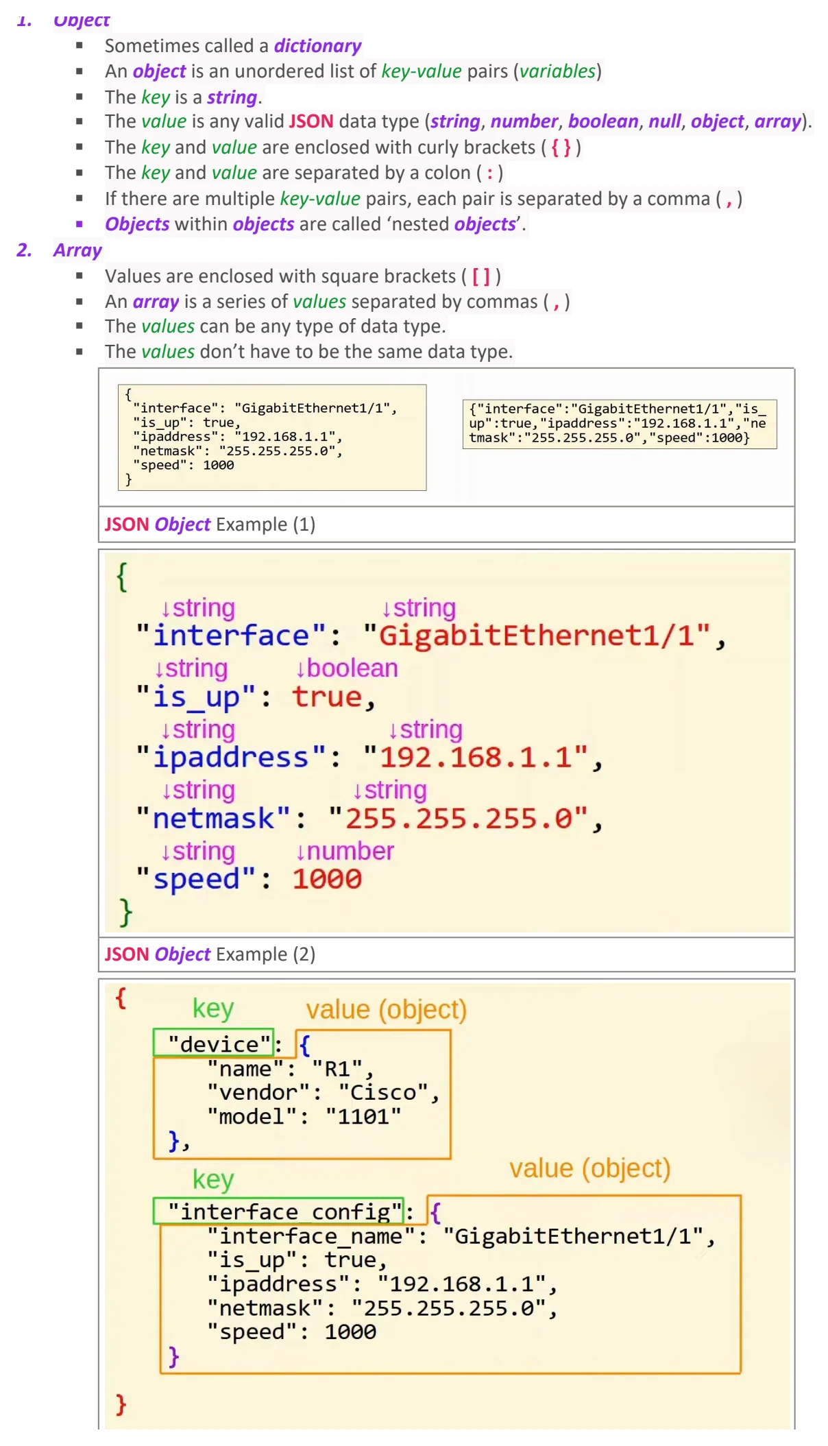Click the line "model": "1101"
The image size is (828, 1446).
[304, 1116]
